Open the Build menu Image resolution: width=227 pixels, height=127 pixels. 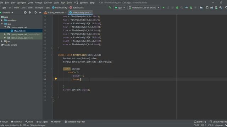pos(57,2)
